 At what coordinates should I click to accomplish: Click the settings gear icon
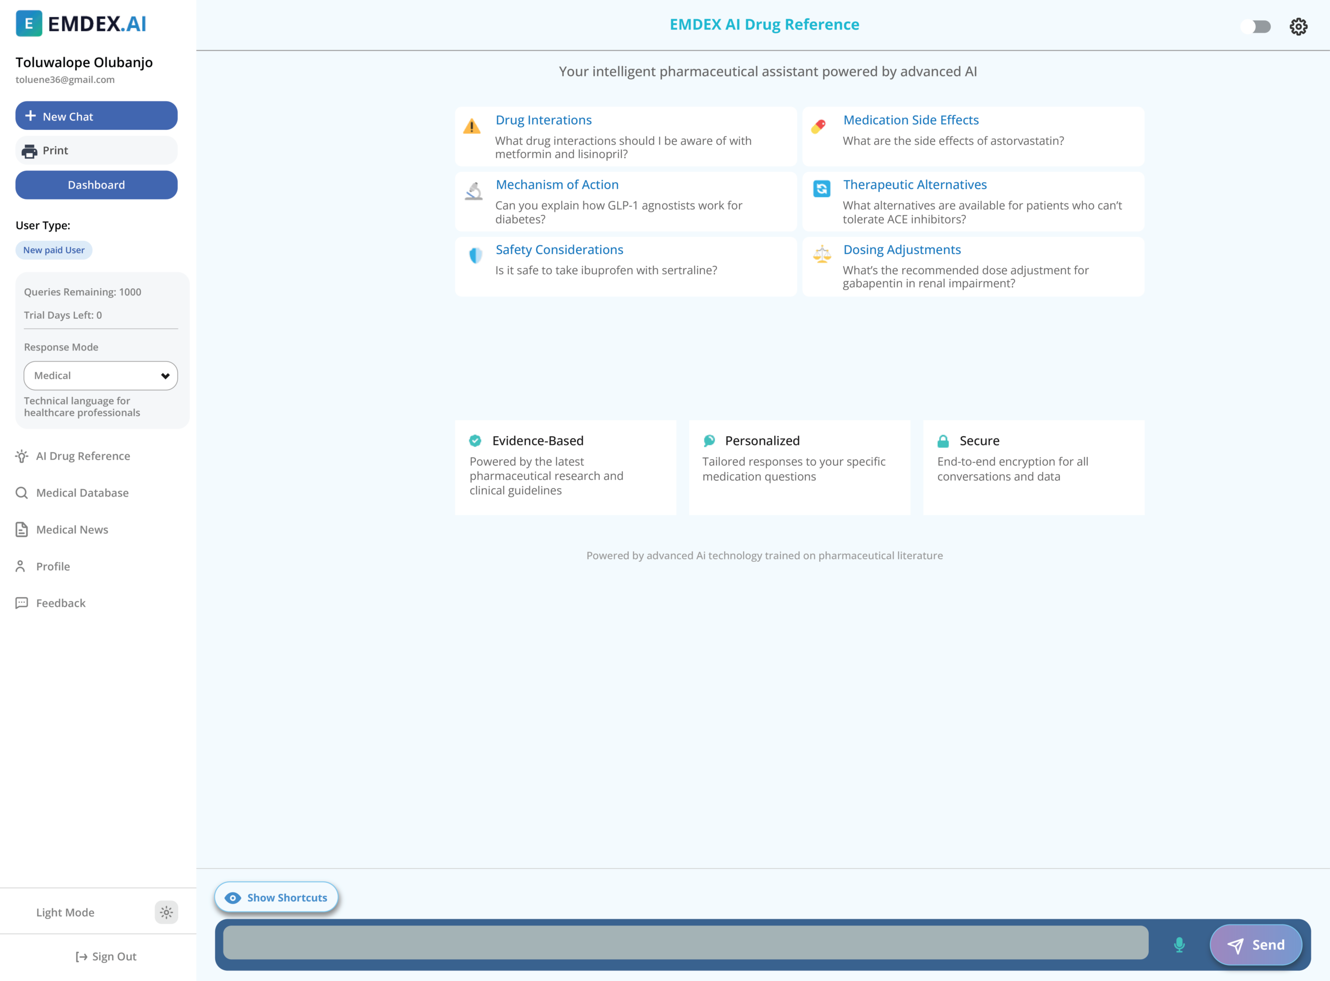tap(1298, 26)
